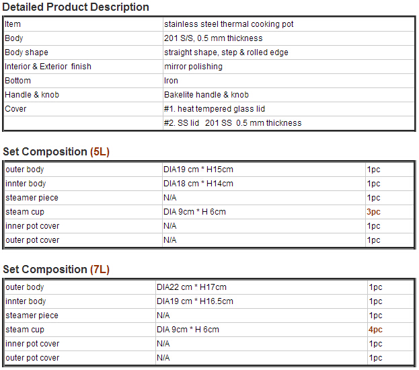
Task: Click the Set Composition (5L) heading
Action: pos(56,152)
